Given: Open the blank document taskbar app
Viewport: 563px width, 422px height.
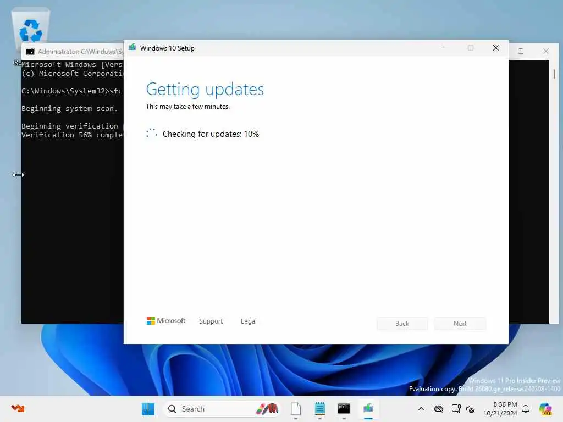Looking at the screenshot, I should tap(295, 409).
